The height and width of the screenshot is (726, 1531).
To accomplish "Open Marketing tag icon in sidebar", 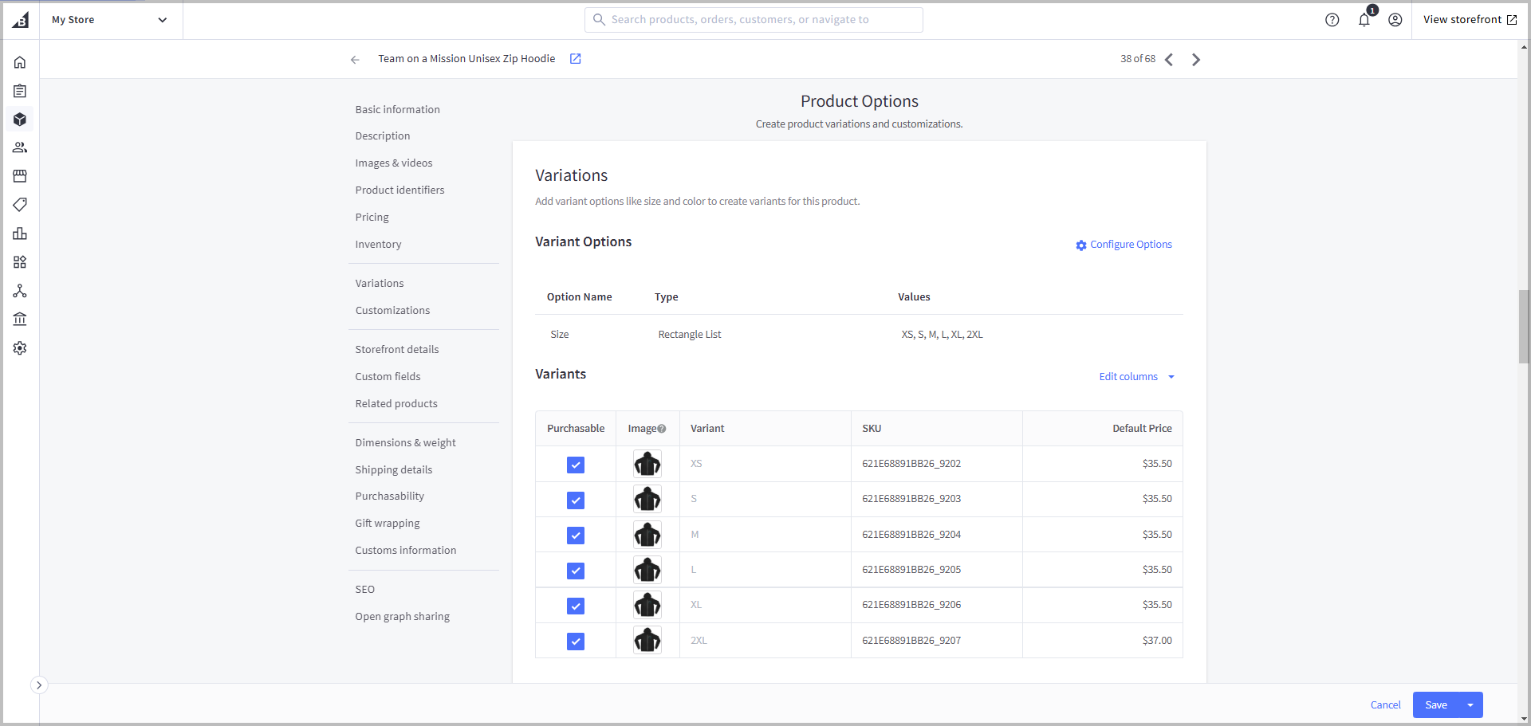I will click(x=20, y=205).
